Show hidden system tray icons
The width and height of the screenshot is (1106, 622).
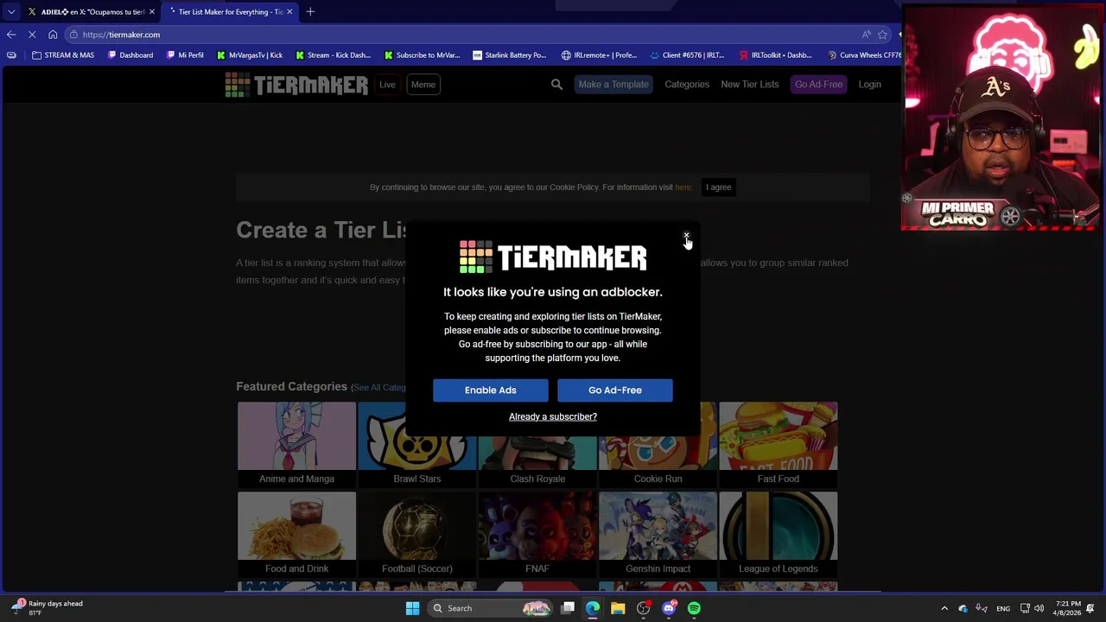[944, 608]
